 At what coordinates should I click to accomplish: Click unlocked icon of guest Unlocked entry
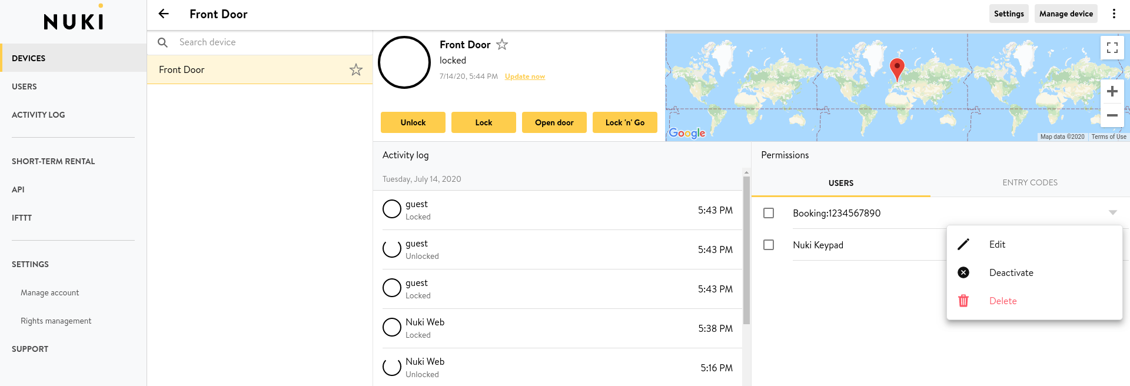click(392, 248)
